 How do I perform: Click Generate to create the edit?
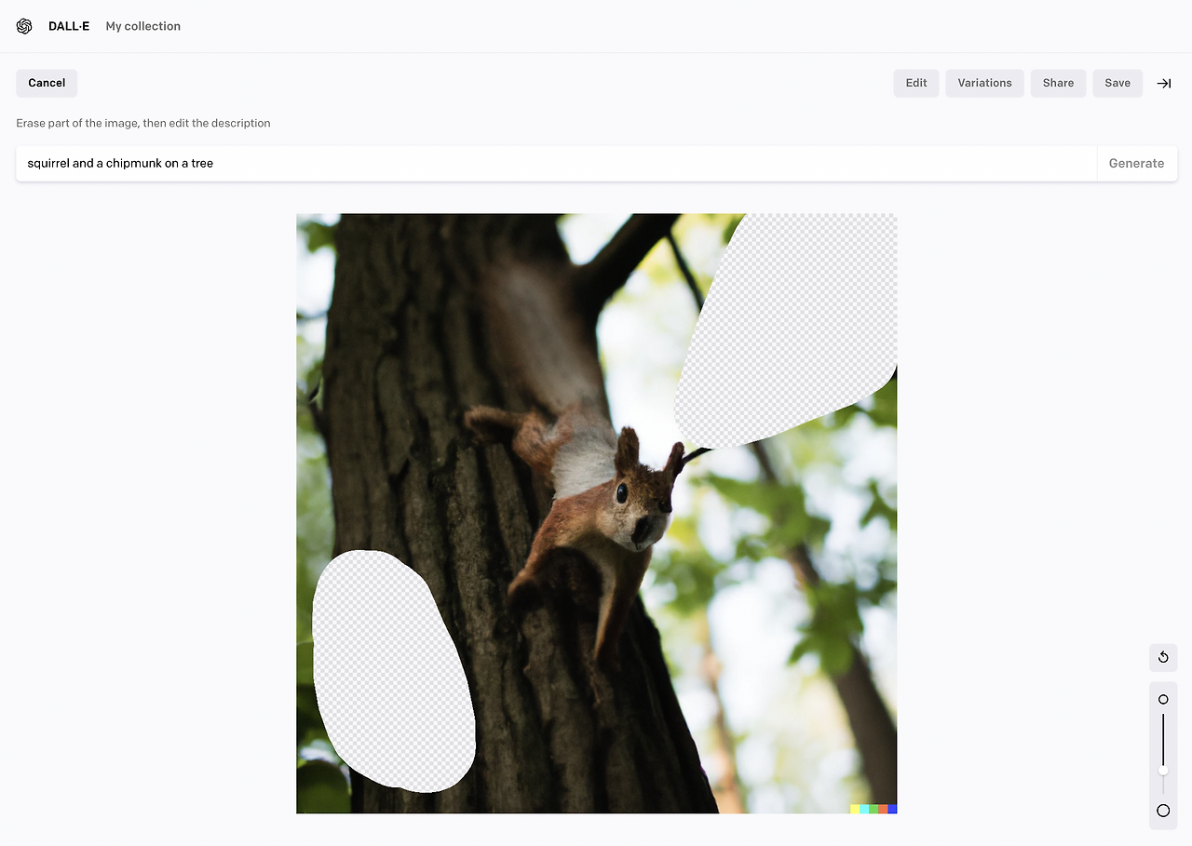point(1136,163)
